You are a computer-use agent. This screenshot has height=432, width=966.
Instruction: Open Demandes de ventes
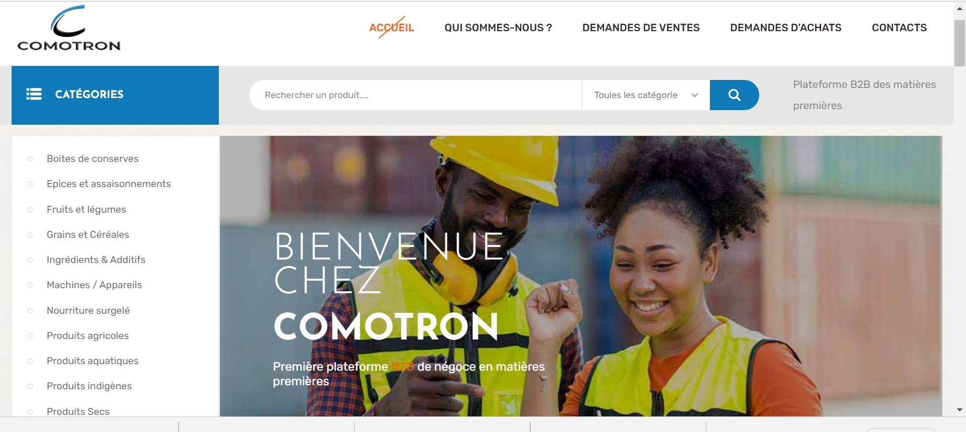pyautogui.click(x=641, y=28)
